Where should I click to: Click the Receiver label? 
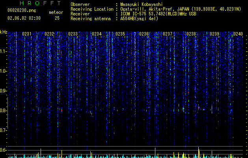(80, 14)
